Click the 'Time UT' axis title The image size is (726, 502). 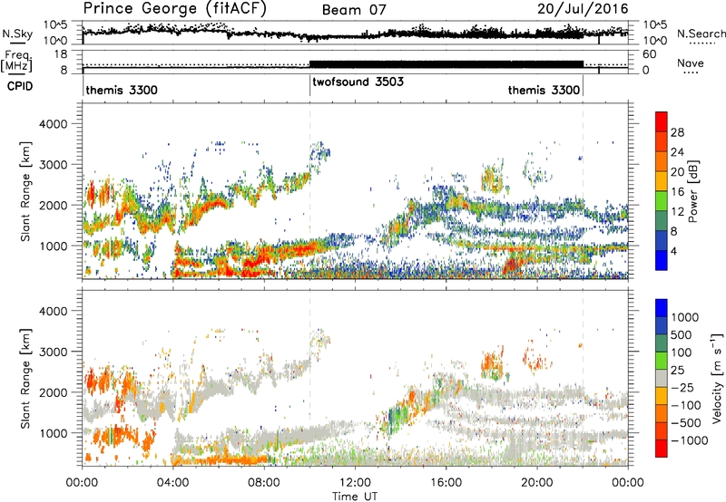(x=355, y=497)
